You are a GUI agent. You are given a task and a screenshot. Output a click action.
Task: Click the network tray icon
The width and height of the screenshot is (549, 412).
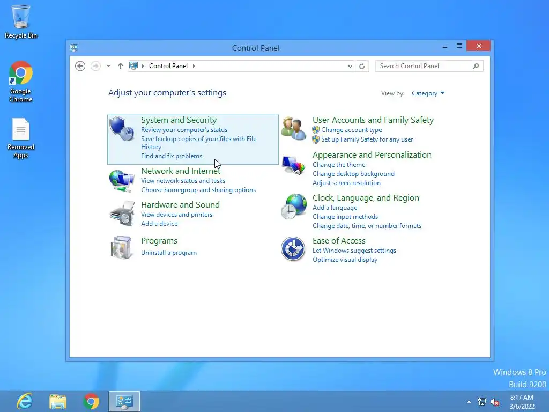point(482,402)
